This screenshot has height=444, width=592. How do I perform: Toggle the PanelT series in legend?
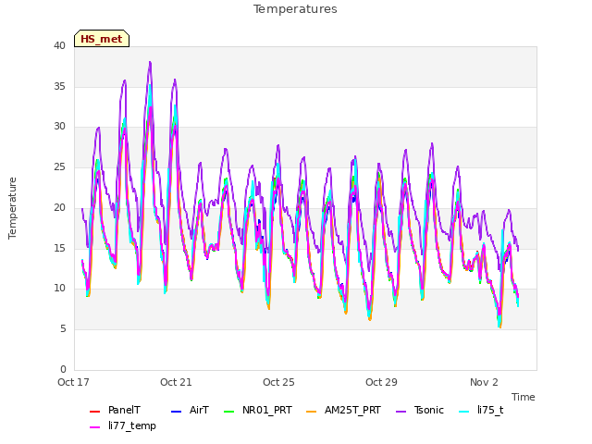click(115, 411)
